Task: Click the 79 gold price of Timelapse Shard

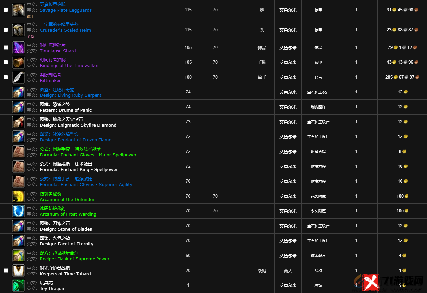Action: click(x=393, y=47)
